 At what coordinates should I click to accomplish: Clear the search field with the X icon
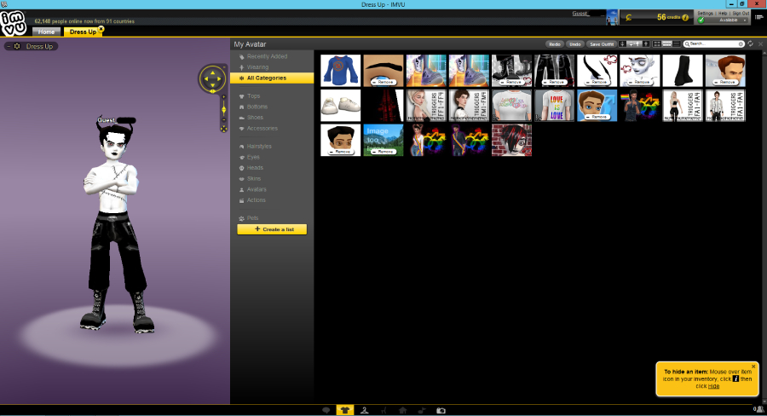[x=741, y=44]
